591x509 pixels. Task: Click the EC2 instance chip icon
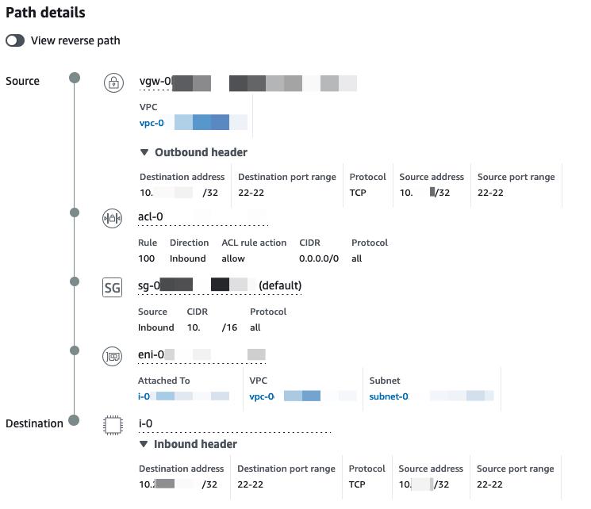click(114, 425)
